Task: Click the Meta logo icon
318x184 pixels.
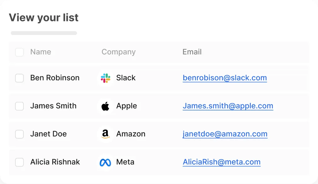Action: pos(106,162)
